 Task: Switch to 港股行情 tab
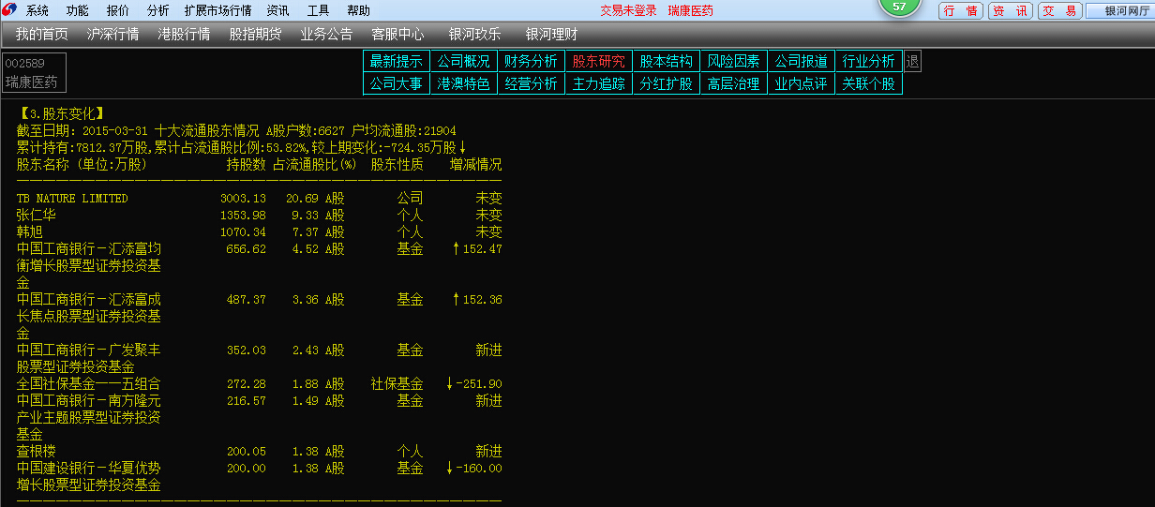tap(184, 35)
